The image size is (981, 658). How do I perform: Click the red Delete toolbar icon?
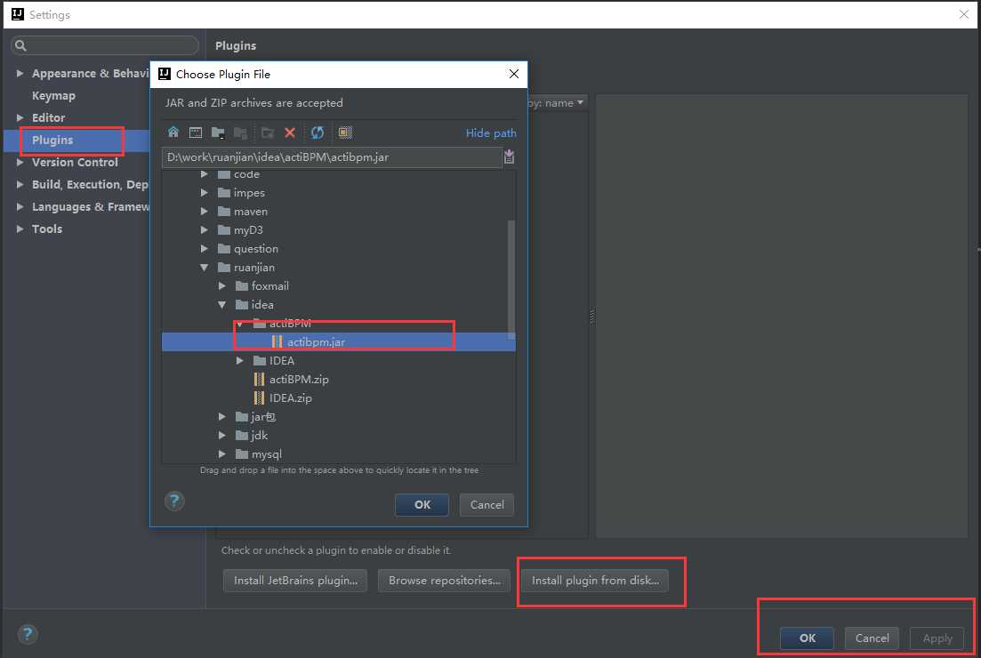pos(290,132)
